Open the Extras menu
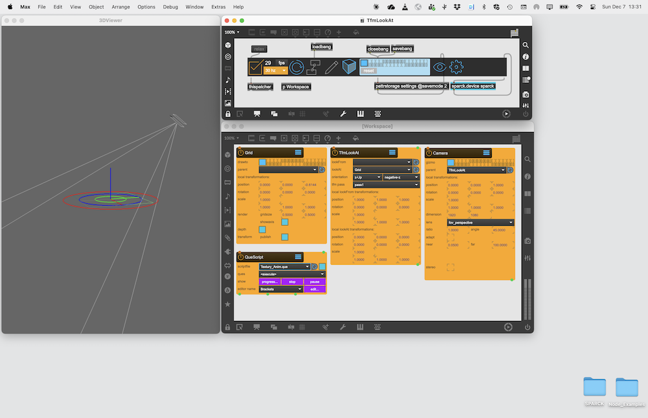This screenshot has width=648, height=418. coord(218,6)
